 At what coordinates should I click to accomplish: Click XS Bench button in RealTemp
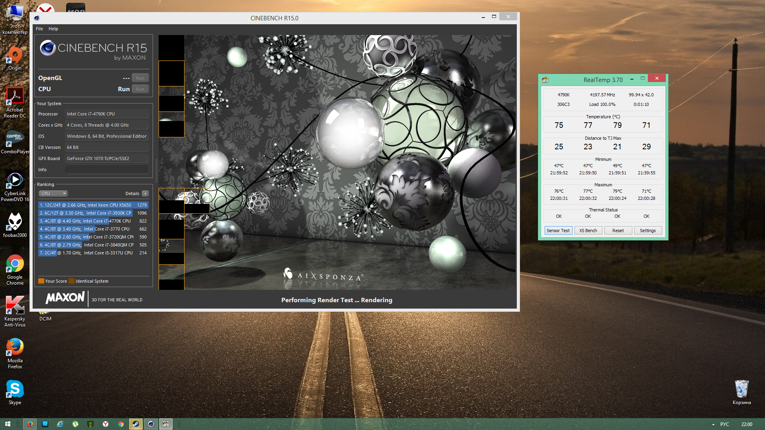tap(588, 231)
